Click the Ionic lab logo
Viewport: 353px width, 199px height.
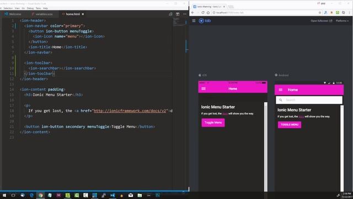point(205,21)
